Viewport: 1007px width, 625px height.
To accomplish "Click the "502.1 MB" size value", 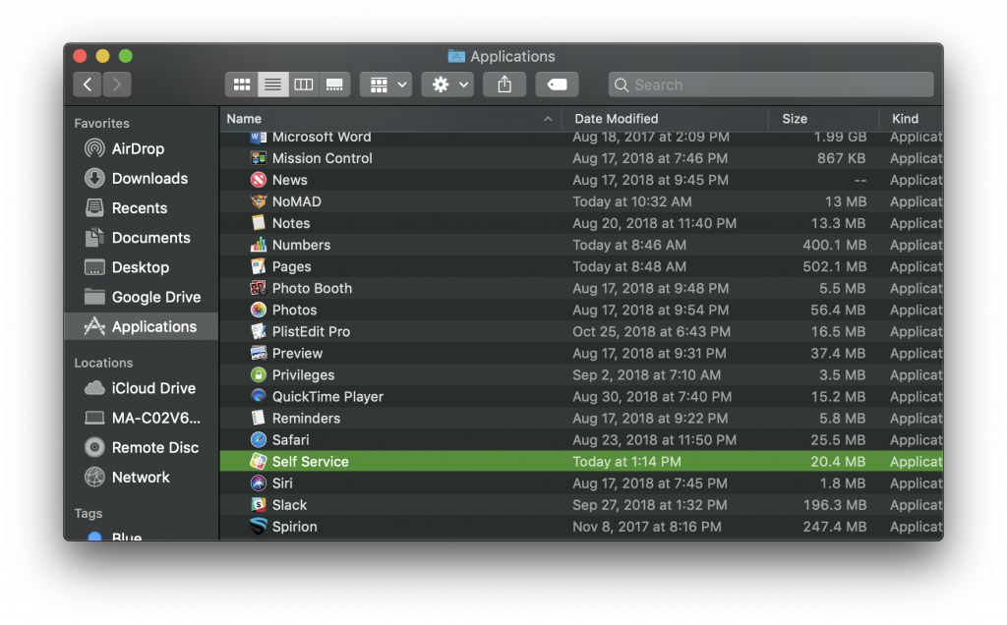I will coord(834,266).
